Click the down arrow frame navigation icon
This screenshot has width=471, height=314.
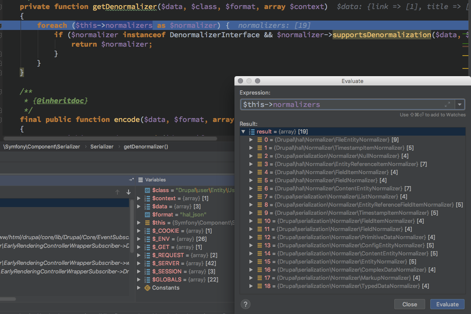point(128,192)
